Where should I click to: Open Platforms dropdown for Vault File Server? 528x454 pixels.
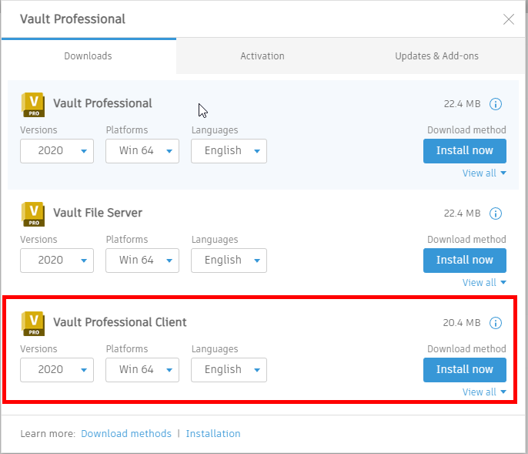[142, 261]
